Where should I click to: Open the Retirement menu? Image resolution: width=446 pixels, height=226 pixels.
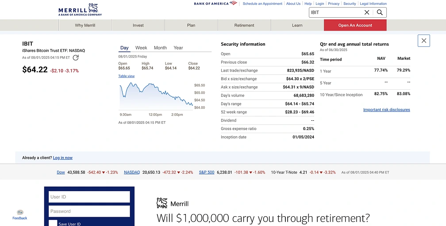click(x=244, y=25)
